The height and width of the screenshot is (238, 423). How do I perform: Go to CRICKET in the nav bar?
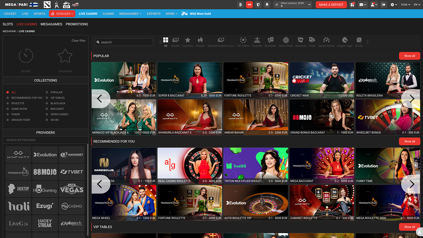pyautogui.click(x=10, y=14)
